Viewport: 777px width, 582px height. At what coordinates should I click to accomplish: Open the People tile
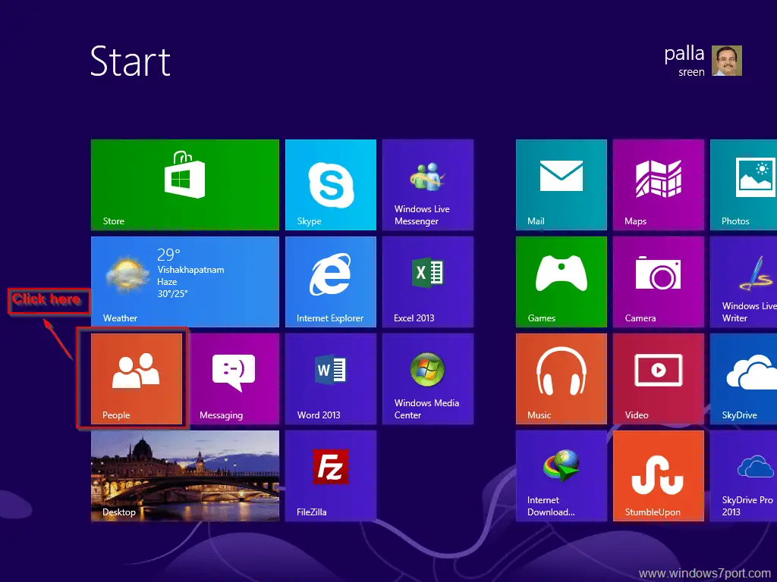[x=137, y=379]
